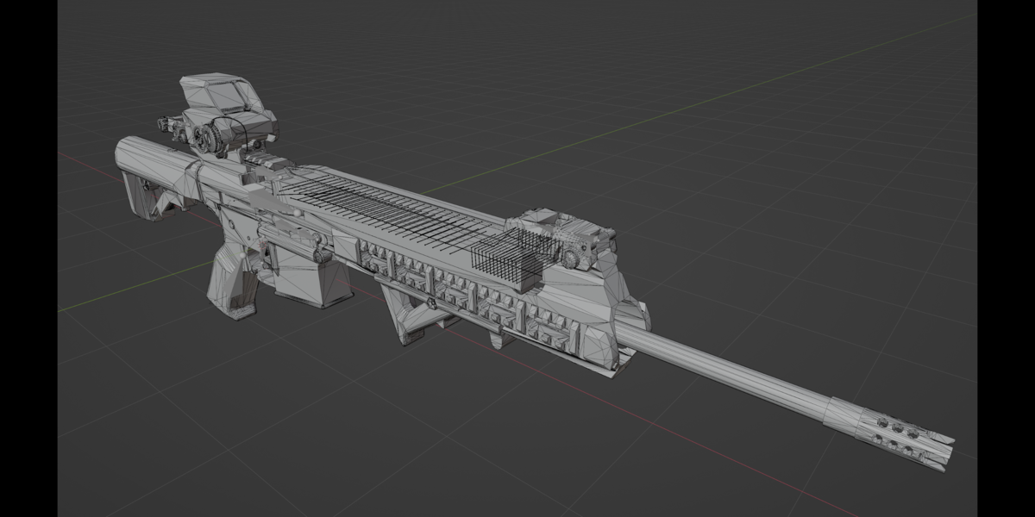The height and width of the screenshot is (517, 1035).
Task: Select the angled foregrip under the handguard
Action: tap(416, 312)
